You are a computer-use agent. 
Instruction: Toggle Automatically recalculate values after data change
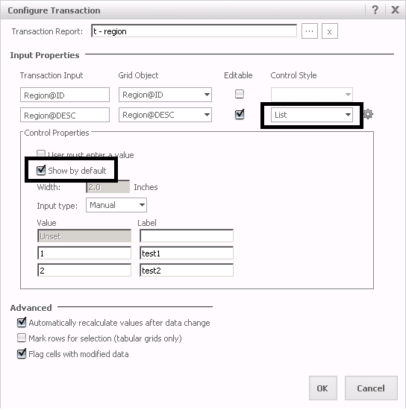click(x=22, y=322)
